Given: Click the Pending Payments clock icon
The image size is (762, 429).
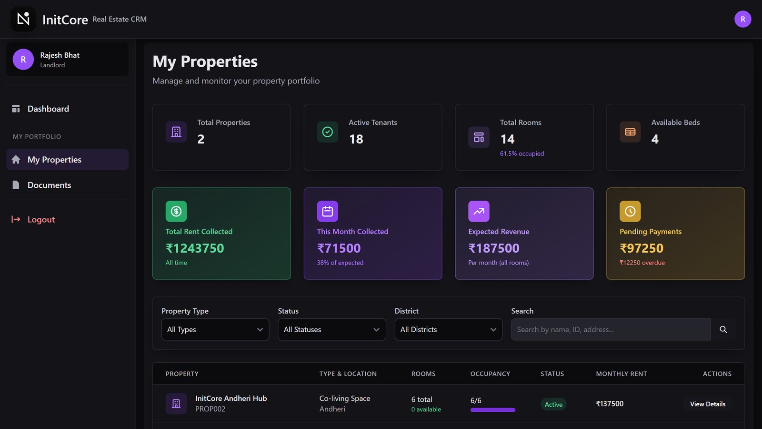Looking at the screenshot, I should pyautogui.click(x=630, y=211).
